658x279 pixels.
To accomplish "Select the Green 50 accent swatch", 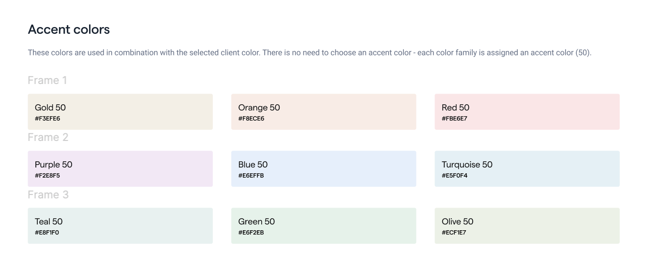I will [x=323, y=225].
